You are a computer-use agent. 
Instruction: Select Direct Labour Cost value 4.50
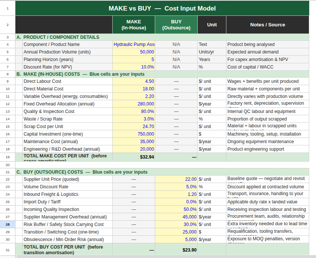134,81
